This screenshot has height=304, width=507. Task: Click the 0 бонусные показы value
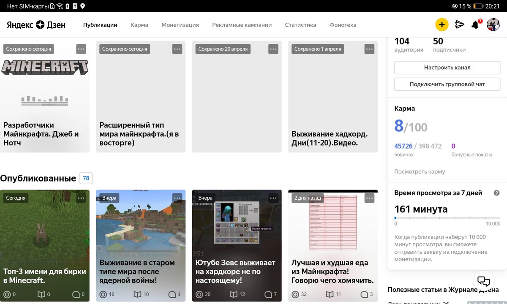[453, 146]
